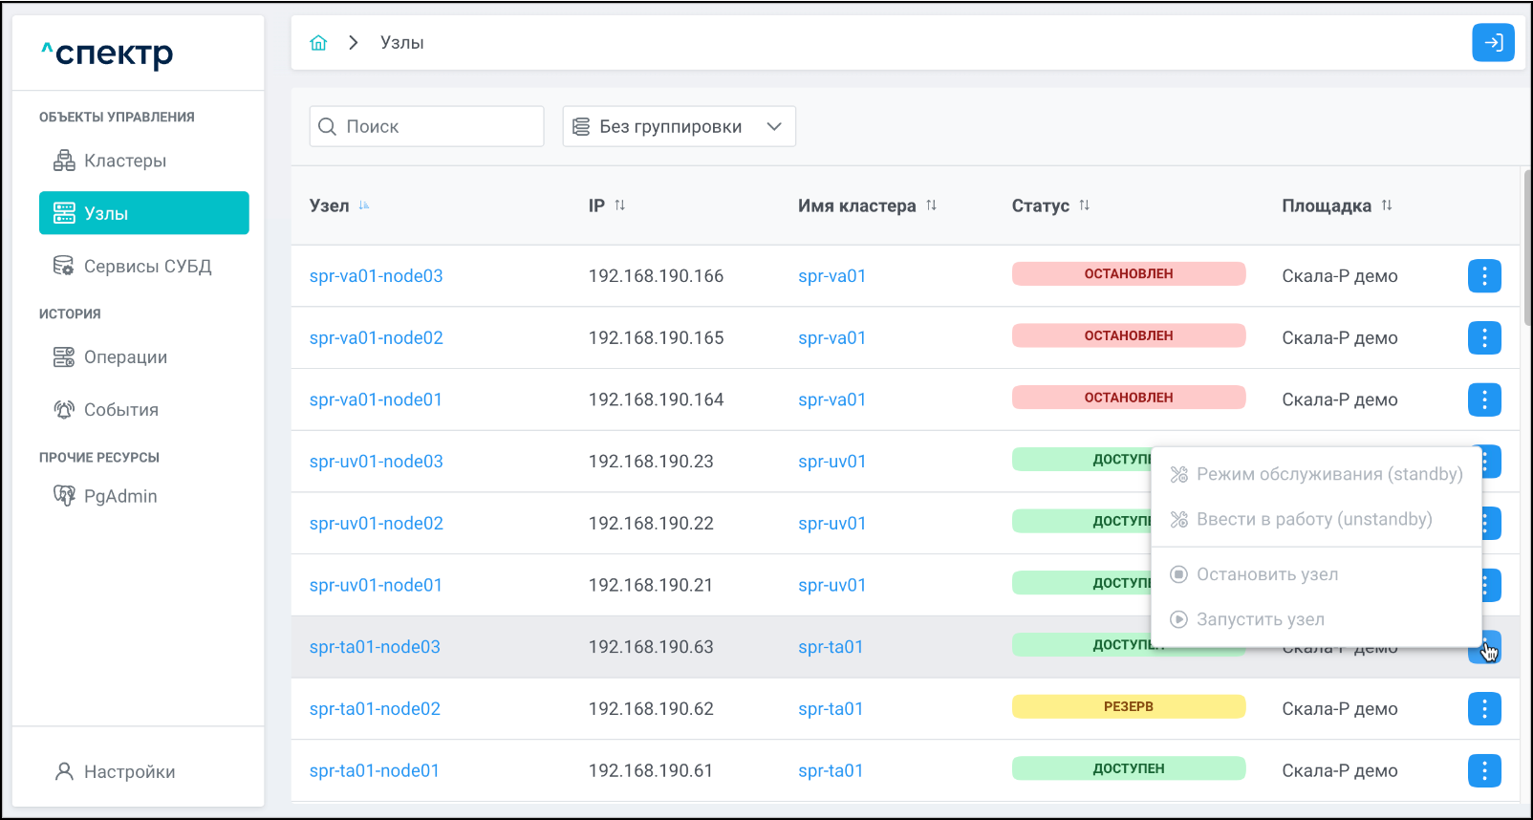
Task: Open spr-uv01-node02 node link
Action: coord(376,524)
